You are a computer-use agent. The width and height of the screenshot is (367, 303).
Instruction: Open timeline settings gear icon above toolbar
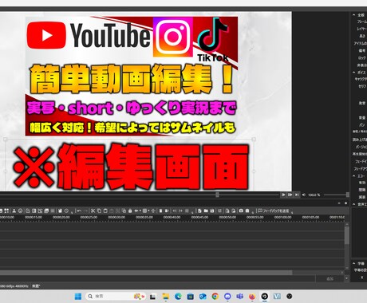pos(345,203)
